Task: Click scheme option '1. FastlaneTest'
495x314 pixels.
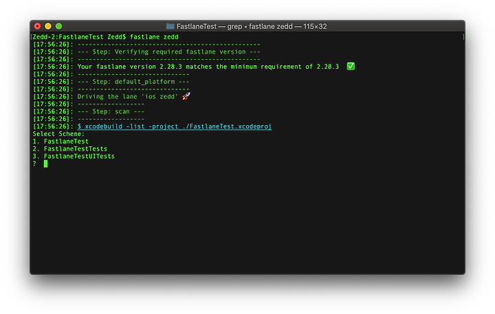Action: pos(60,142)
